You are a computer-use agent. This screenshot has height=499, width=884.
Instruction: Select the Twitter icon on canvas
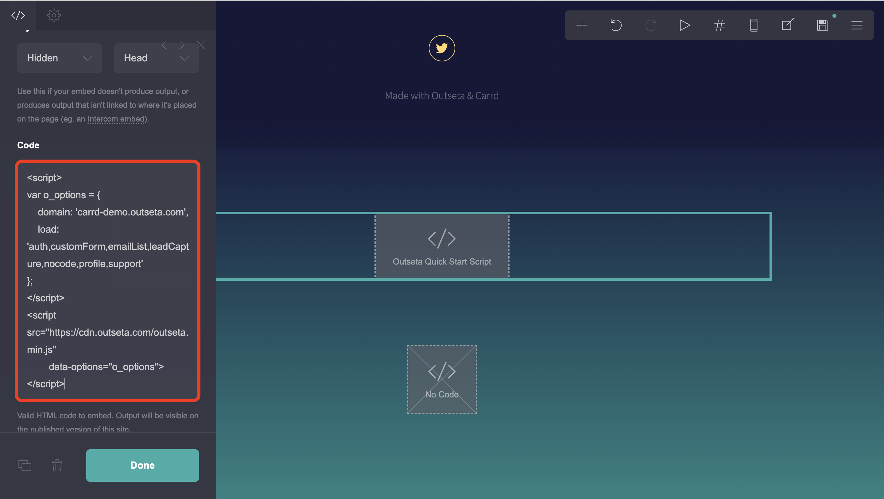click(x=442, y=48)
